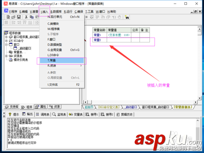Open the 变量表 output tab

[76, 114]
